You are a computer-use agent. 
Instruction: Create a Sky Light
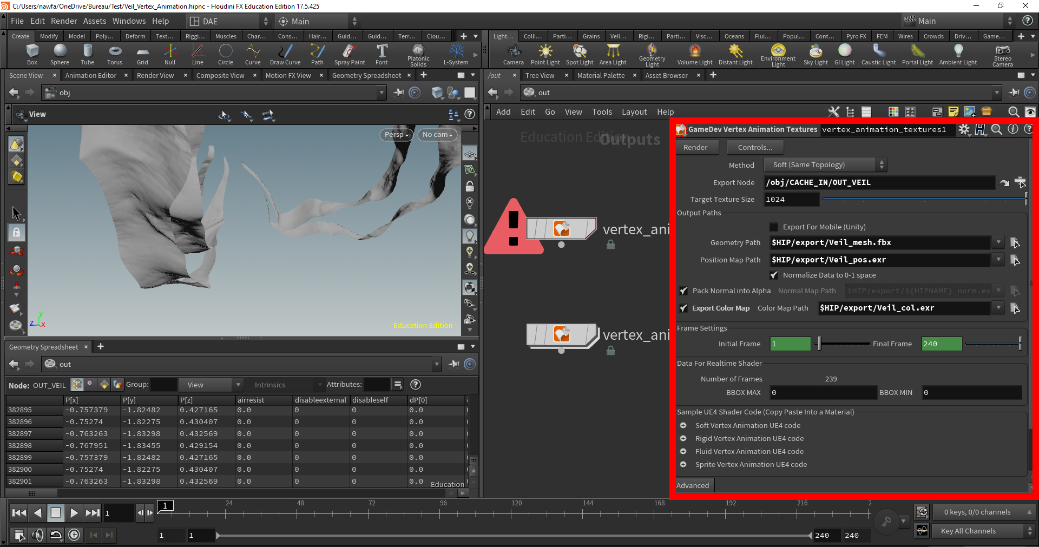pyautogui.click(x=816, y=55)
